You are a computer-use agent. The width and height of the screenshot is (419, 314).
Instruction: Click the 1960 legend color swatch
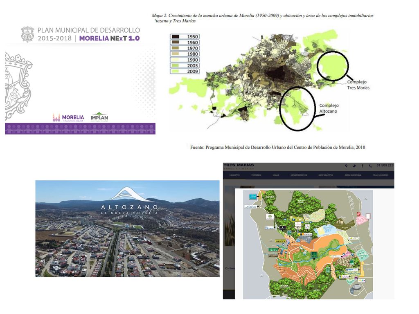(x=176, y=43)
